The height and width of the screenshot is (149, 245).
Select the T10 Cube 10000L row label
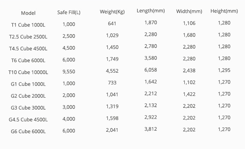point(28,72)
